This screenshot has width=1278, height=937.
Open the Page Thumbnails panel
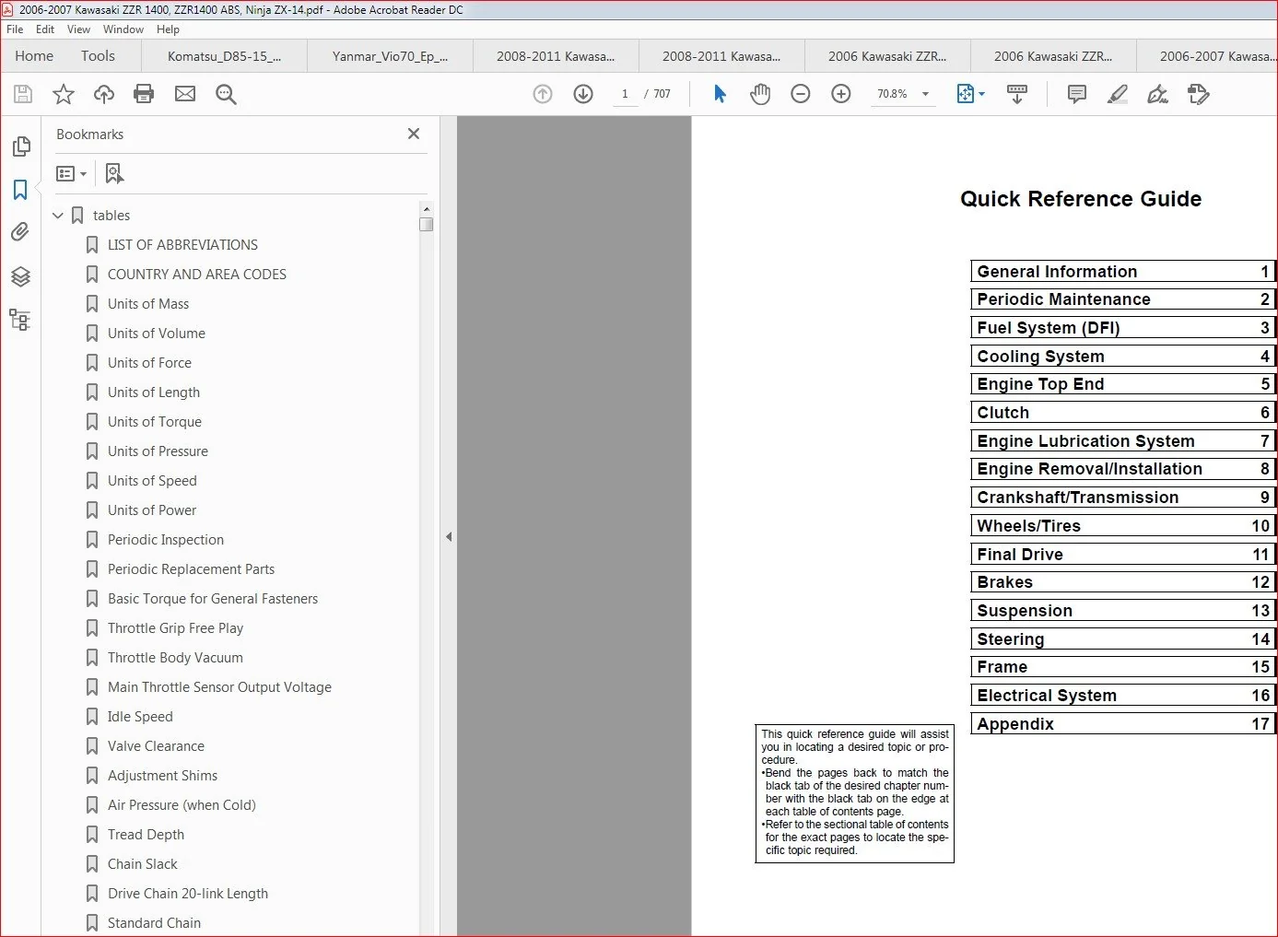[20, 146]
